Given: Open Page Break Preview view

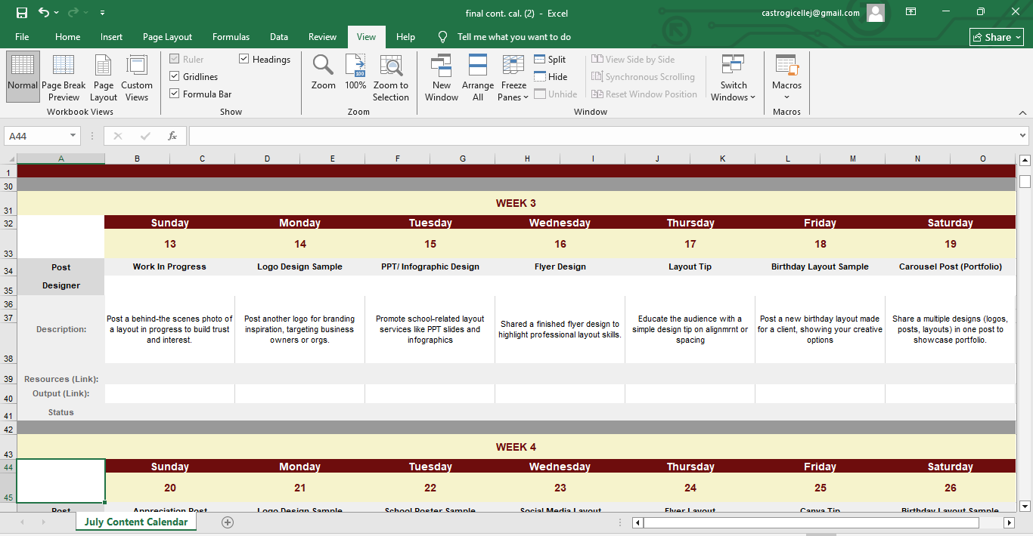Looking at the screenshot, I should click(64, 77).
